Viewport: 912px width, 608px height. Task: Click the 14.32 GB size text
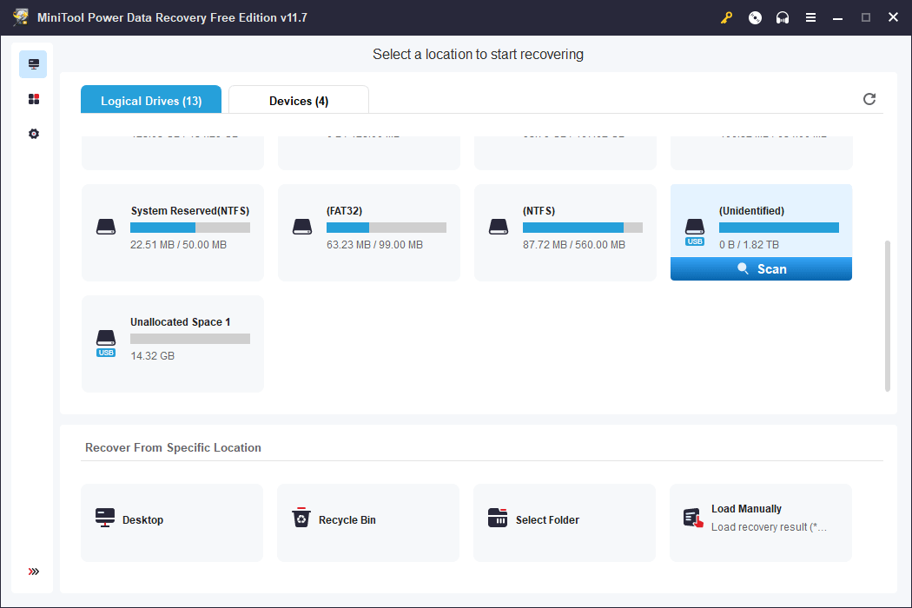point(152,356)
